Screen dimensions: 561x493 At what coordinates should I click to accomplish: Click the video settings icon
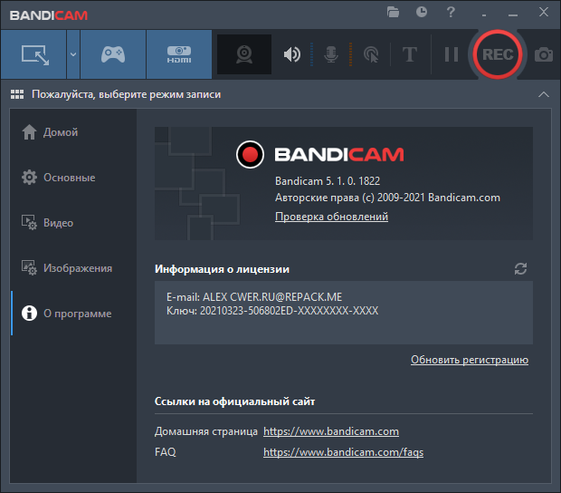(x=29, y=223)
